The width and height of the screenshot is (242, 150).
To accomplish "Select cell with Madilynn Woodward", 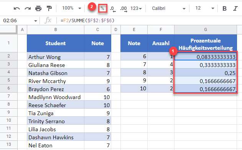I will tap(56, 96).
